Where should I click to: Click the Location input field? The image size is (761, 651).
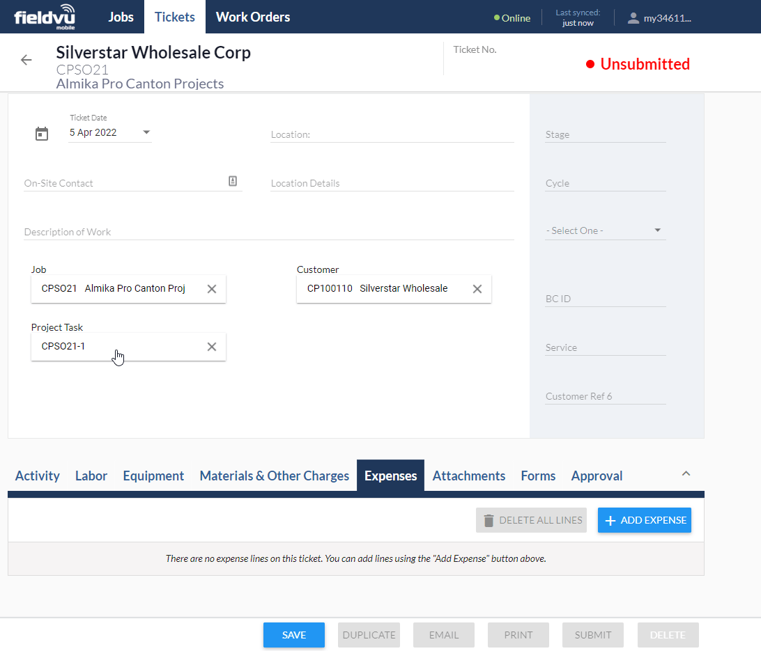392,134
